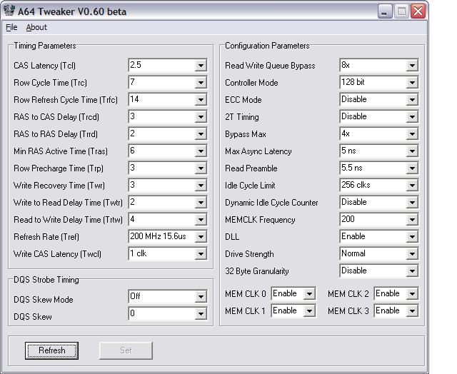This screenshot has height=374, width=457.
Task: Expand the Max Async Latency dropdown
Action: click(412, 151)
